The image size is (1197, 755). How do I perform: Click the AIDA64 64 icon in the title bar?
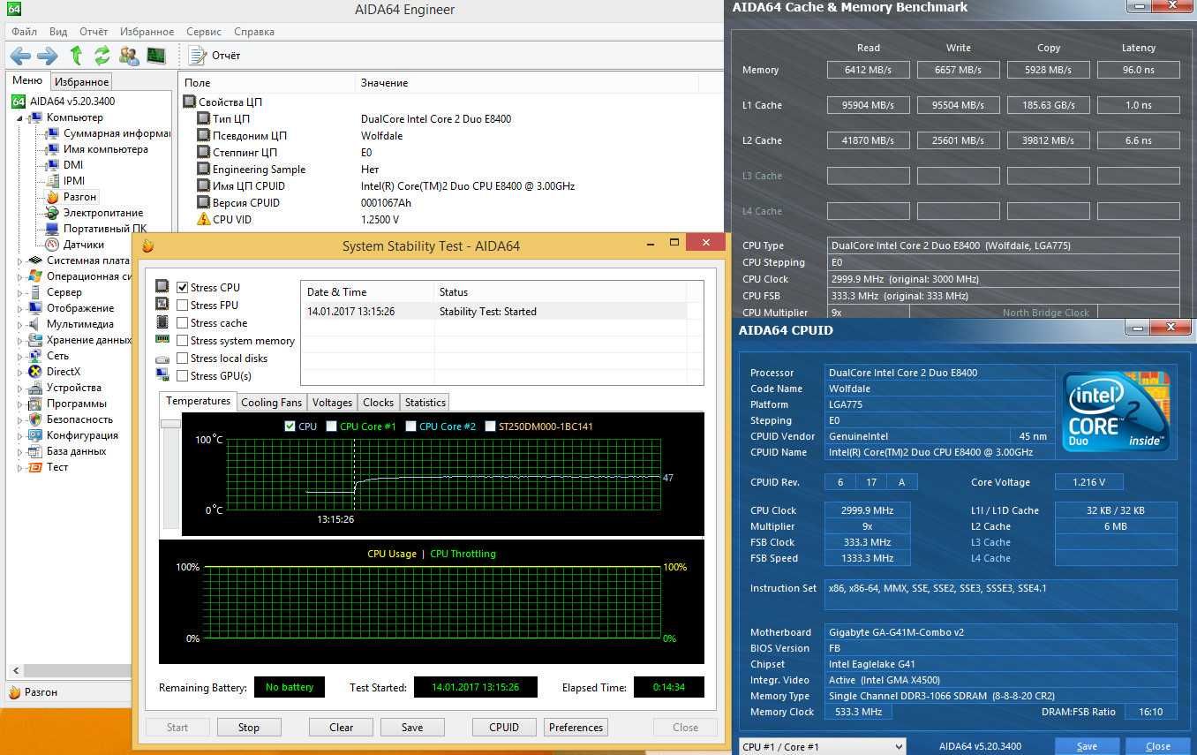click(14, 9)
